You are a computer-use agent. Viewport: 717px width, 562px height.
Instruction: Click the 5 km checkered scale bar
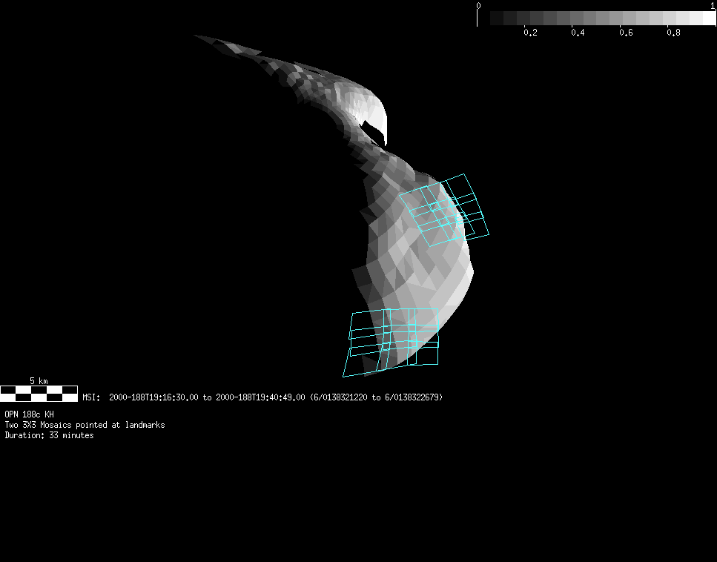click(39, 393)
